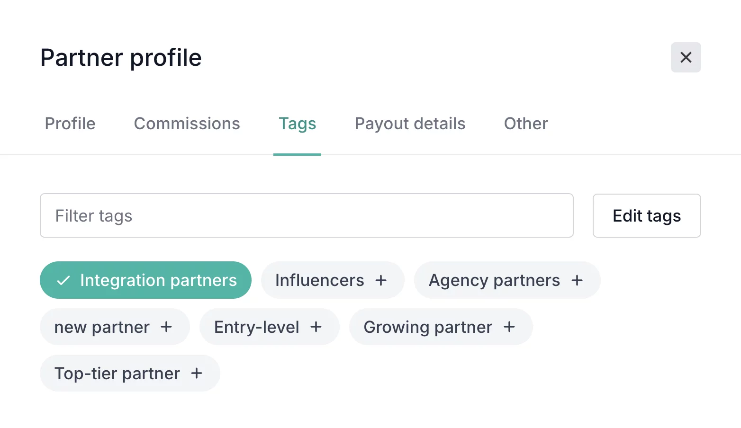Toggle the Top-tier partner tag label text
Screen dimensions: 741x428
[x=117, y=373]
